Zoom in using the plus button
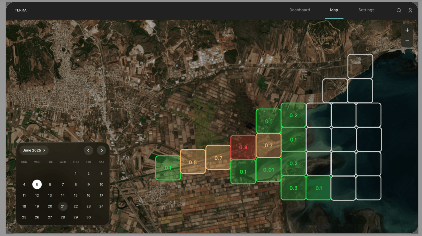Image resolution: width=422 pixels, height=236 pixels. point(407,30)
